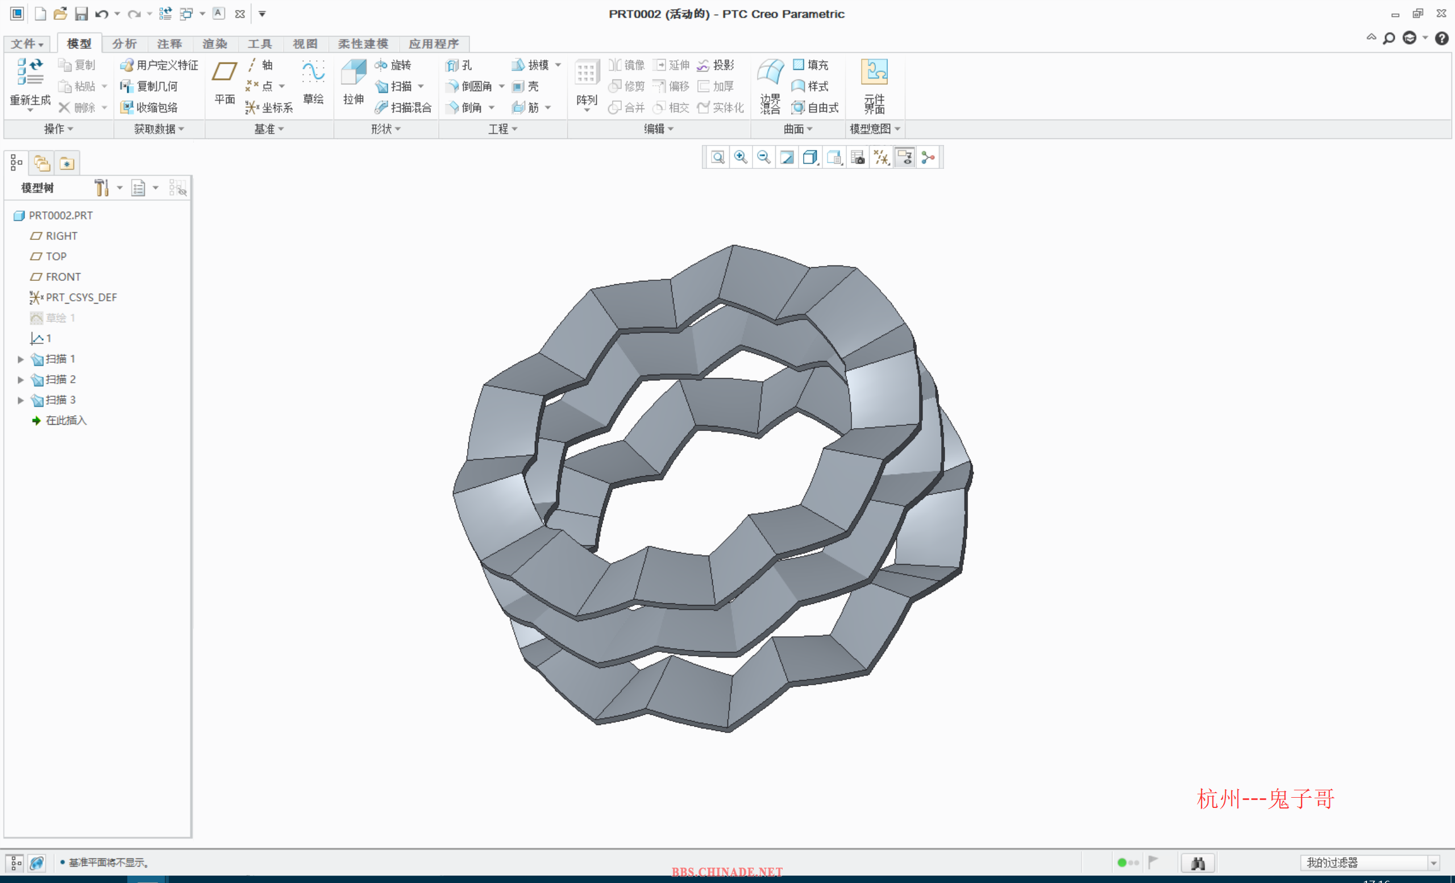1455x883 pixels.
Task: Switch to the 视图 tab
Action: pos(305,44)
